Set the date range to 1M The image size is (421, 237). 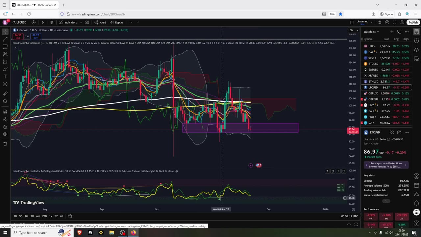pos(27,216)
